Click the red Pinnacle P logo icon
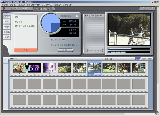 coord(4,8)
